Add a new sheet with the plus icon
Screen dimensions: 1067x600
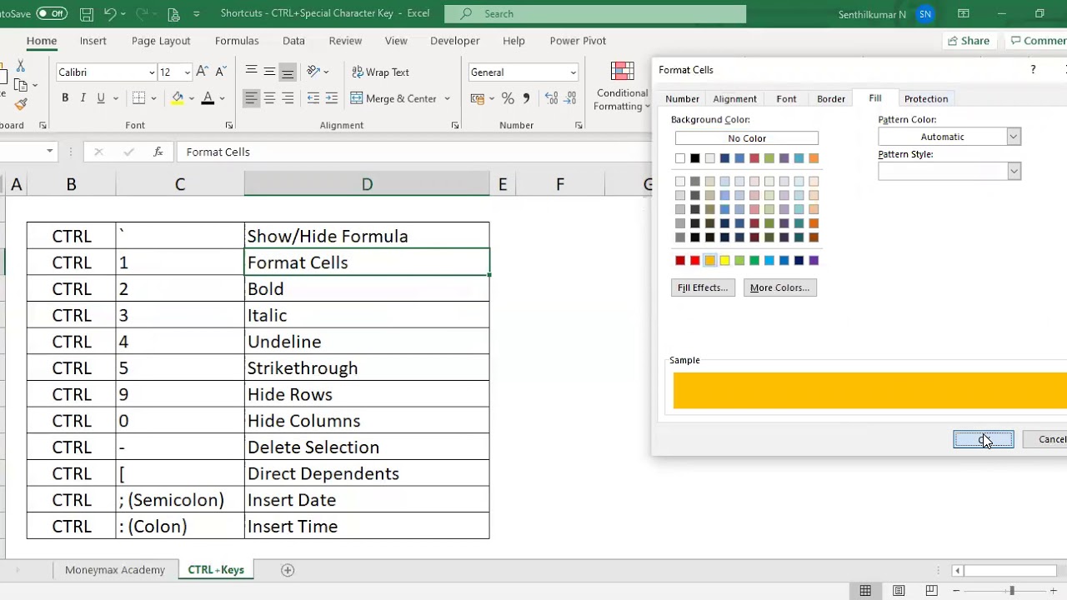pyautogui.click(x=288, y=570)
